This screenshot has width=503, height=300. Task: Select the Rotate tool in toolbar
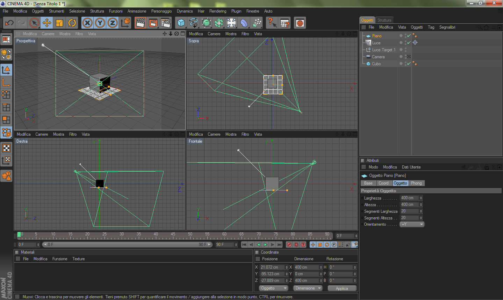[x=72, y=23]
